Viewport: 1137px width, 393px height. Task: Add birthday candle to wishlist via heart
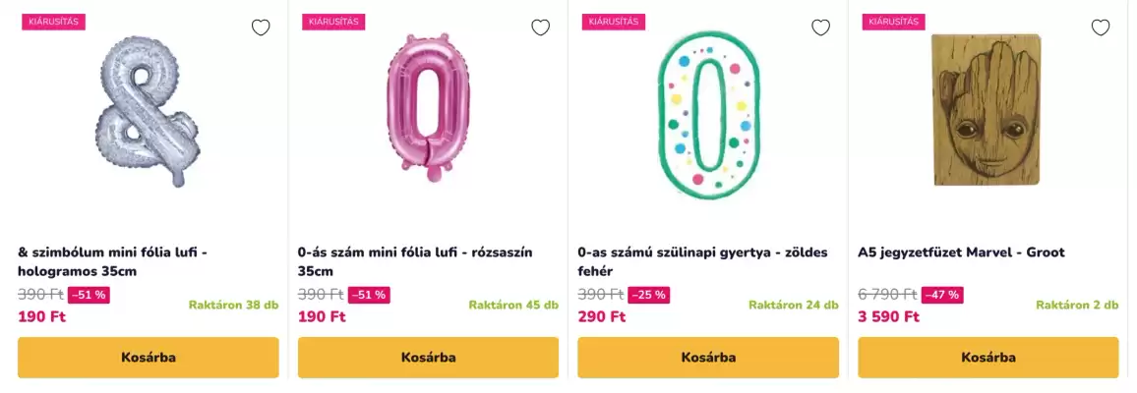pyautogui.click(x=820, y=28)
